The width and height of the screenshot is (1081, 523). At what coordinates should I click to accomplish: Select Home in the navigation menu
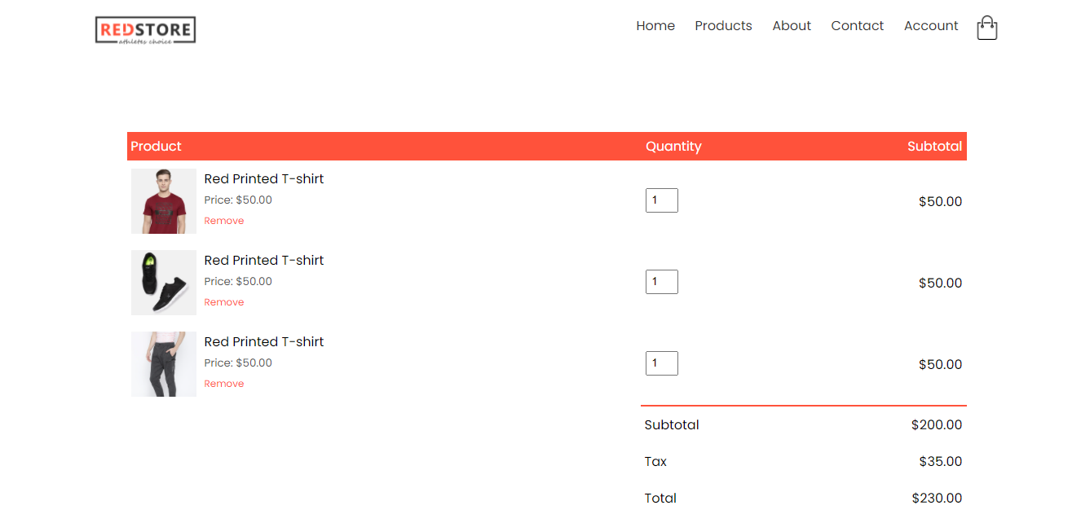point(655,25)
